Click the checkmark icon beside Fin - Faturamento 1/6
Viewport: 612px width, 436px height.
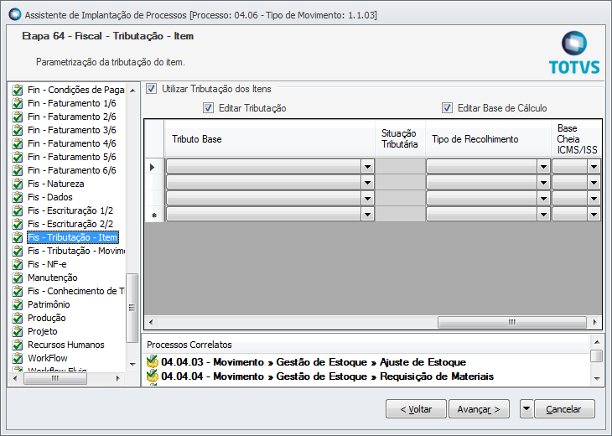[x=17, y=103]
